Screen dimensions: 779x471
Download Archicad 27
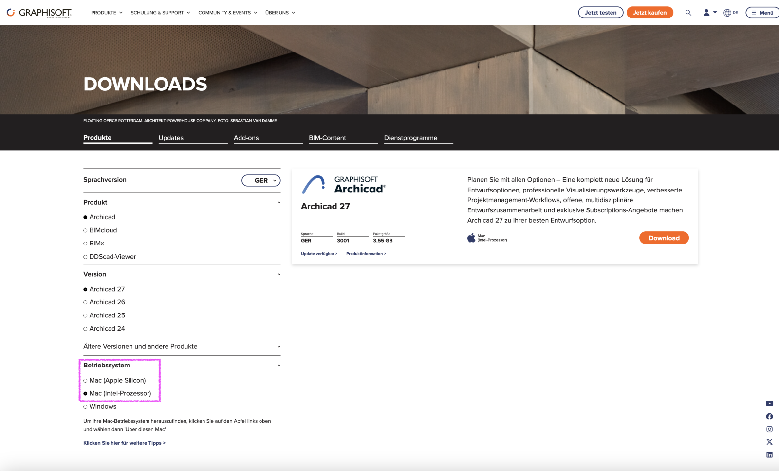pos(664,238)
